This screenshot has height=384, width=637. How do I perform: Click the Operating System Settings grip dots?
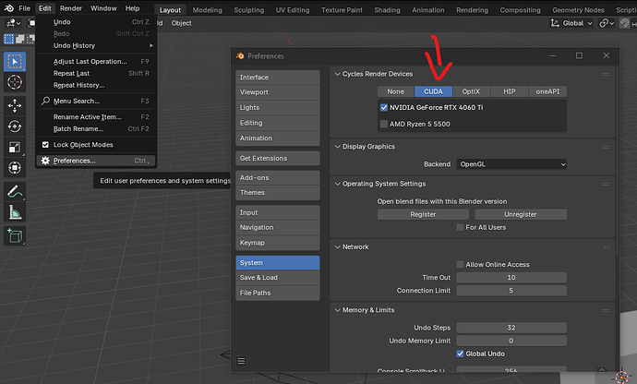point(607,184)
